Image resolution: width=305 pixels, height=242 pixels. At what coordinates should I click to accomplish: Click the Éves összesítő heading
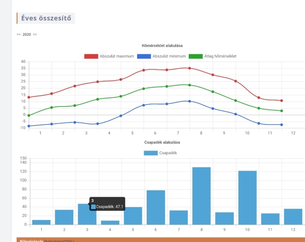tap(46, 18)
